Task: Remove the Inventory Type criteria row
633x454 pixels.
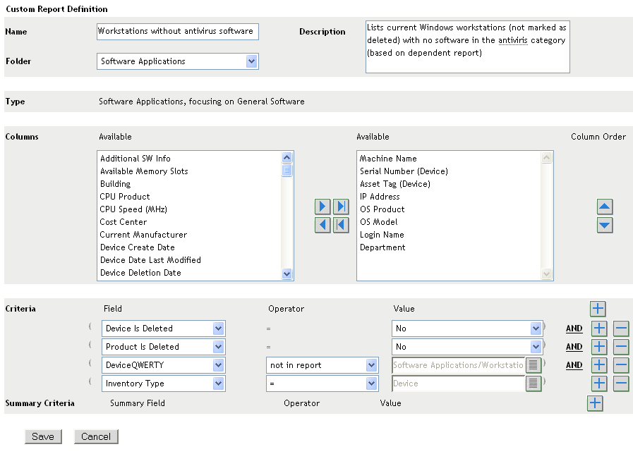Action: (621, 384)
